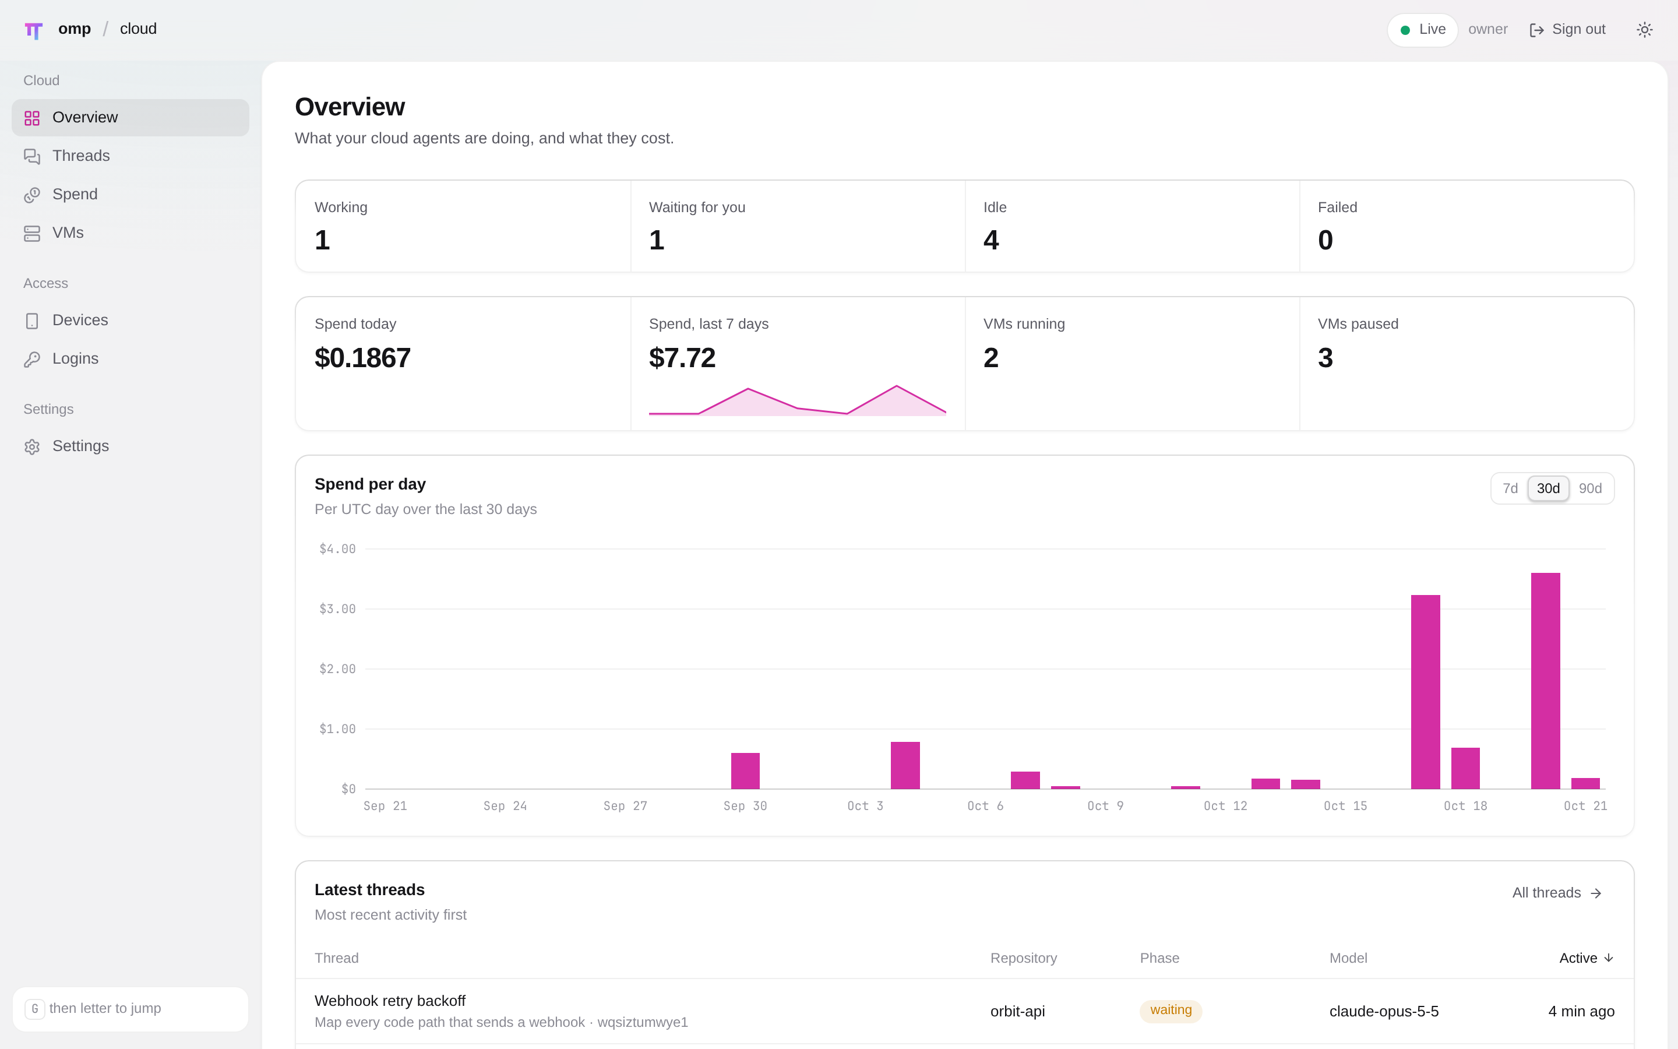Click the Devices phone icon
The width and height of the screenshot is (1678, 1049).
coord(32,321)
